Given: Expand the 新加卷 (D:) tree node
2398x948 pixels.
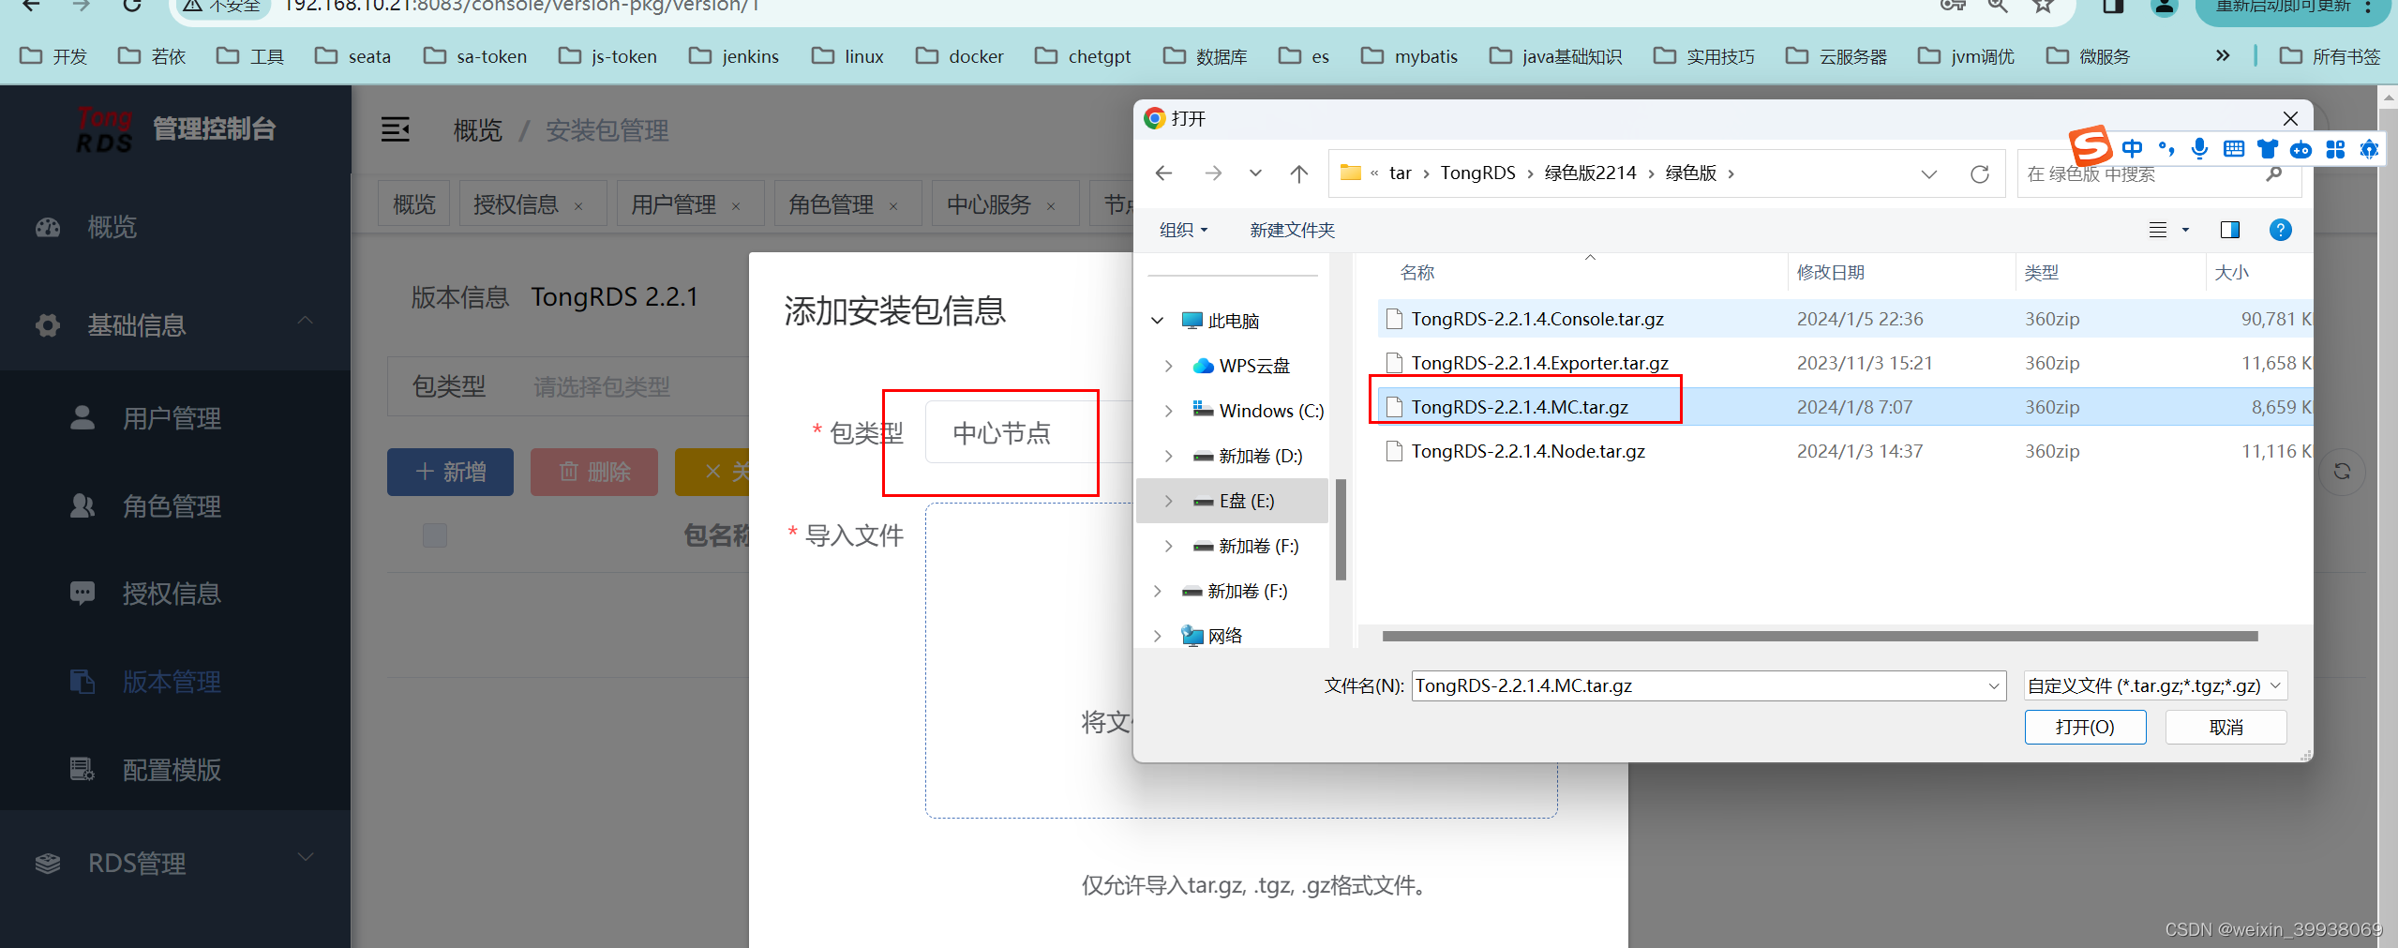Looking at the screenshot, I should coord(1169,456).
